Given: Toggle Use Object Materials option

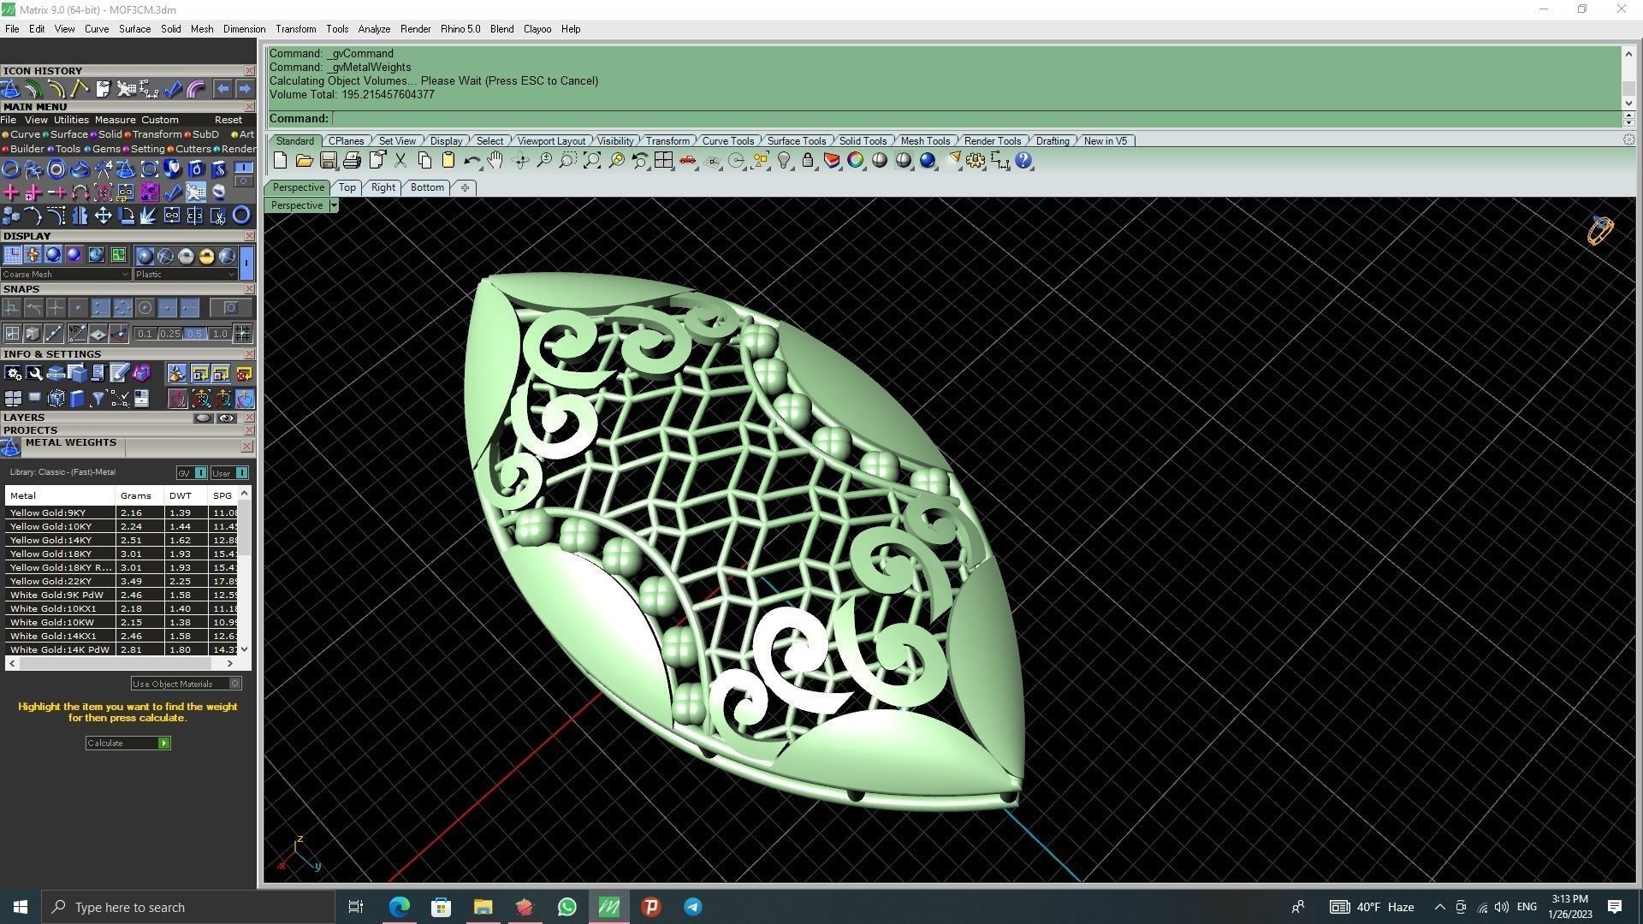Looking at the screenshot, I should click(234, 684).
